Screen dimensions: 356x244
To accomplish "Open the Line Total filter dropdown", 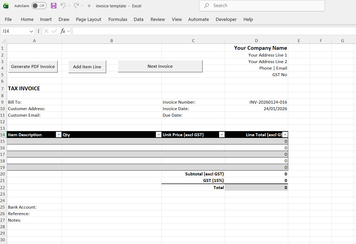I will (285, 135).
